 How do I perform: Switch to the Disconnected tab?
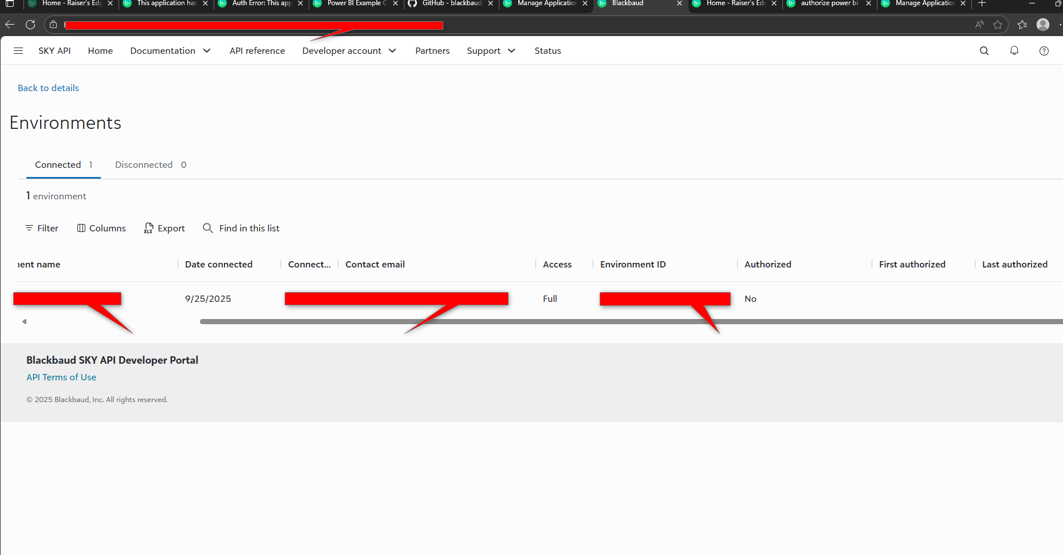(x=151, y=165)
